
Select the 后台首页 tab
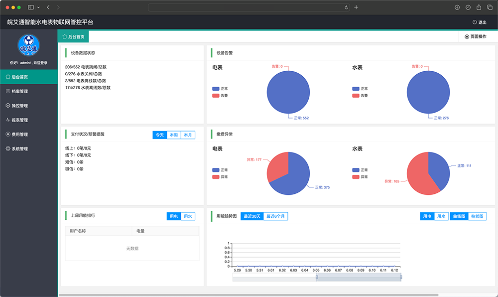(x=73, y=36)
